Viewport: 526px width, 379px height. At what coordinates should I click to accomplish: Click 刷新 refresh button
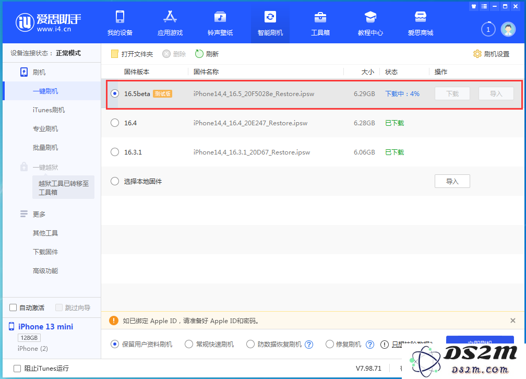207,54
